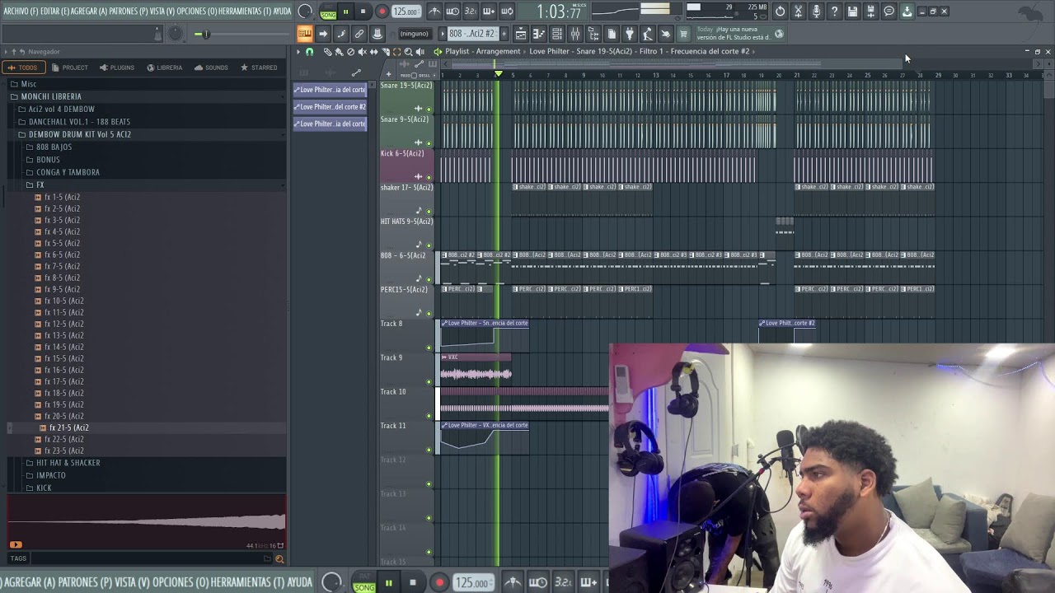The image size is (1055, 593).
Task: Mute the Kick 6-5(Aci2) track LED
Action: (x=429, y=177)
